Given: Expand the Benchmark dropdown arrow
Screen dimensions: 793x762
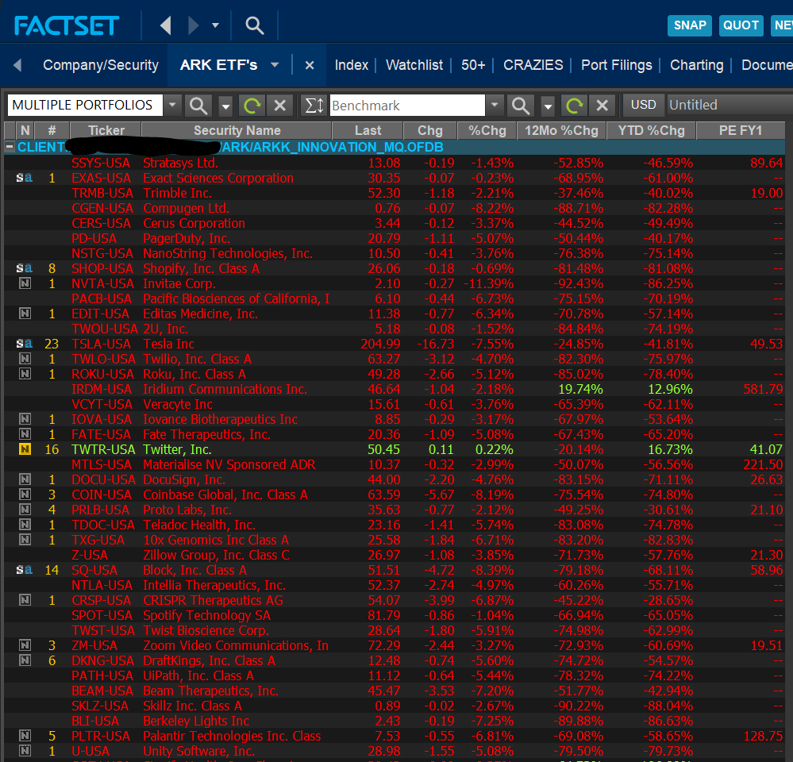Looking at the screenshot, I should coord(495,106).
